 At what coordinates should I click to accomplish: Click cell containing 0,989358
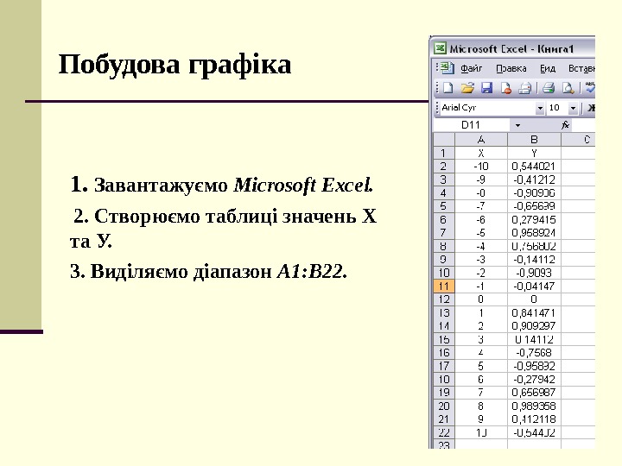tap(535, 406)
